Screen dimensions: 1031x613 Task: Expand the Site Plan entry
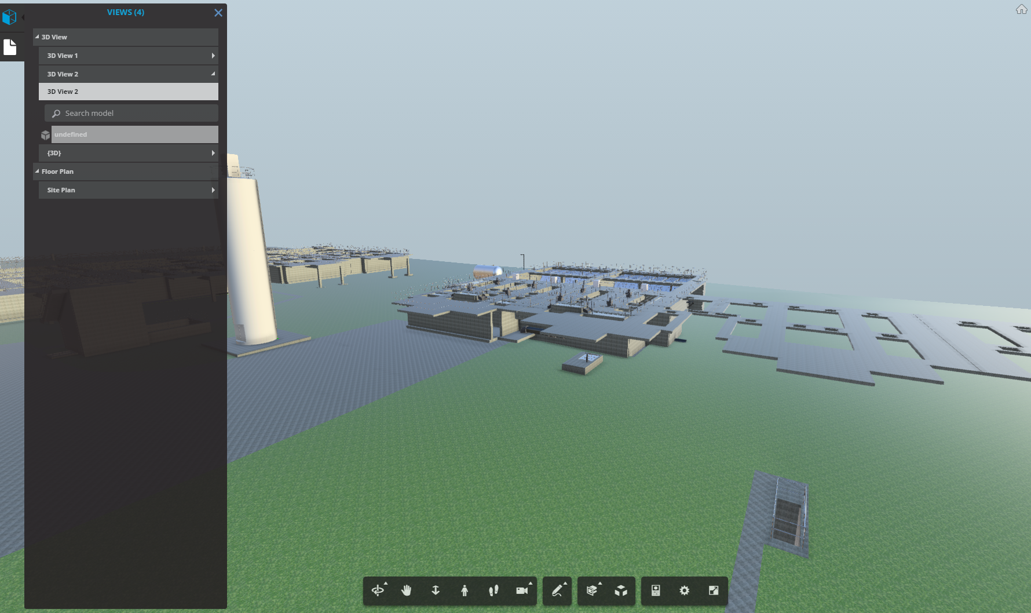click(x=213, y=189)
